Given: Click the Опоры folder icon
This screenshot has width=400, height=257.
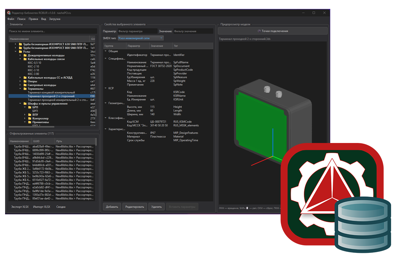Looking at the screenshot, I should click(x=25, y=81).
